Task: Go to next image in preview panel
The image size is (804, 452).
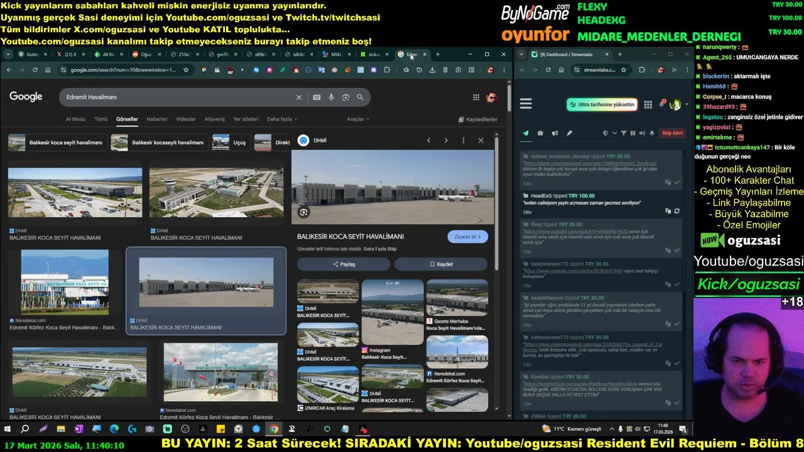Action: [446, 141]
